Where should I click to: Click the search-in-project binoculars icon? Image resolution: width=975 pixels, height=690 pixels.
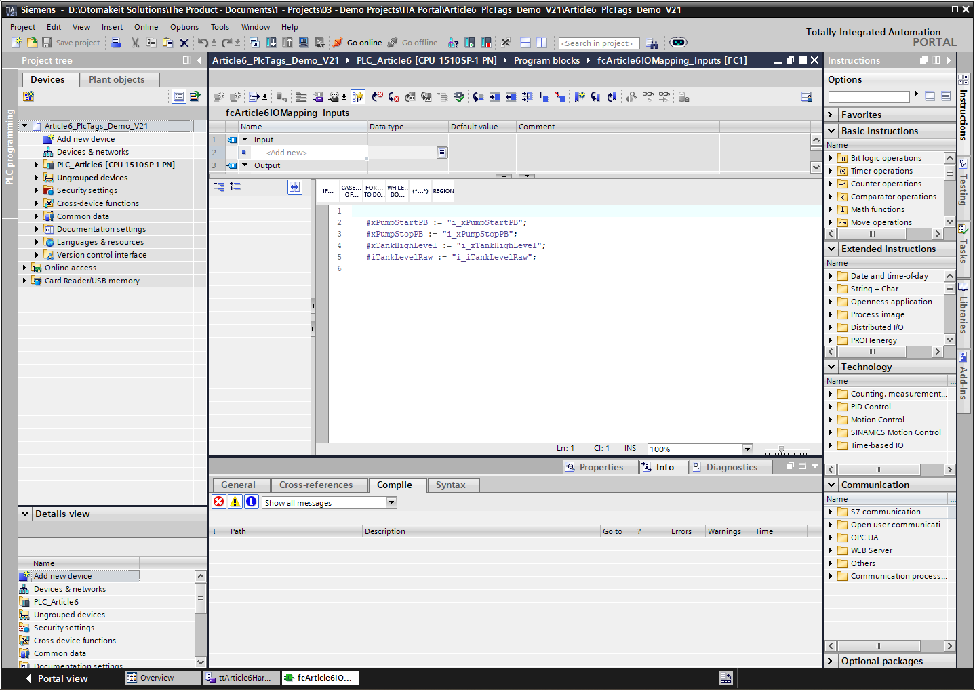[x=652, y=43]
